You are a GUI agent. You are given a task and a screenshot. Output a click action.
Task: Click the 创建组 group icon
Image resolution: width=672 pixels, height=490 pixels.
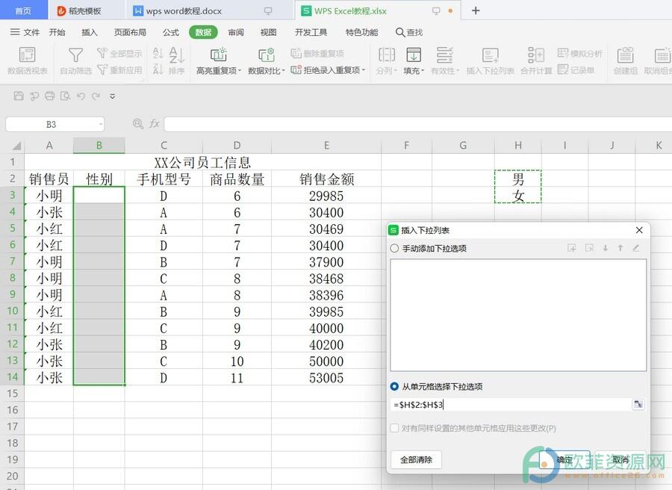tap(625, 55)
